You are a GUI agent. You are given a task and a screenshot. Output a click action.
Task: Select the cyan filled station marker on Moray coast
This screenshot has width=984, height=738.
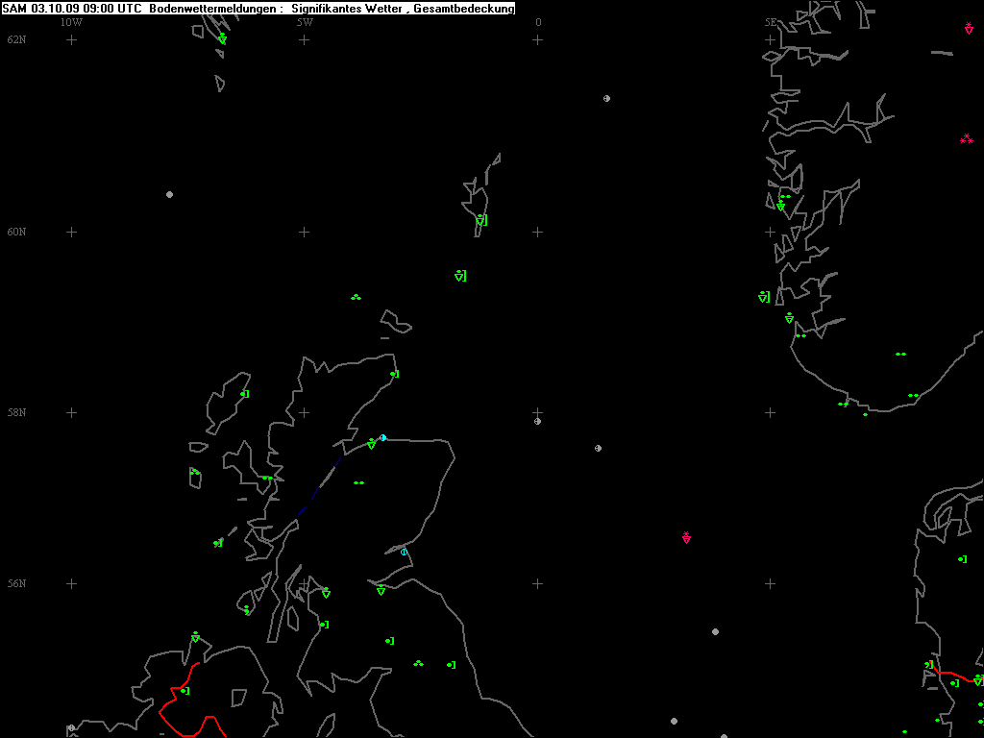click(x=382, y=438)
